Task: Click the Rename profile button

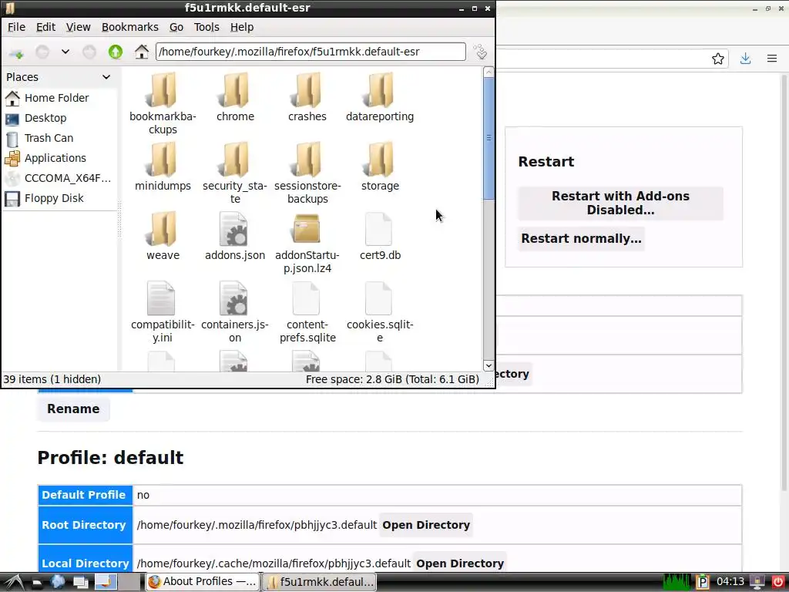Action: (73, 409)
